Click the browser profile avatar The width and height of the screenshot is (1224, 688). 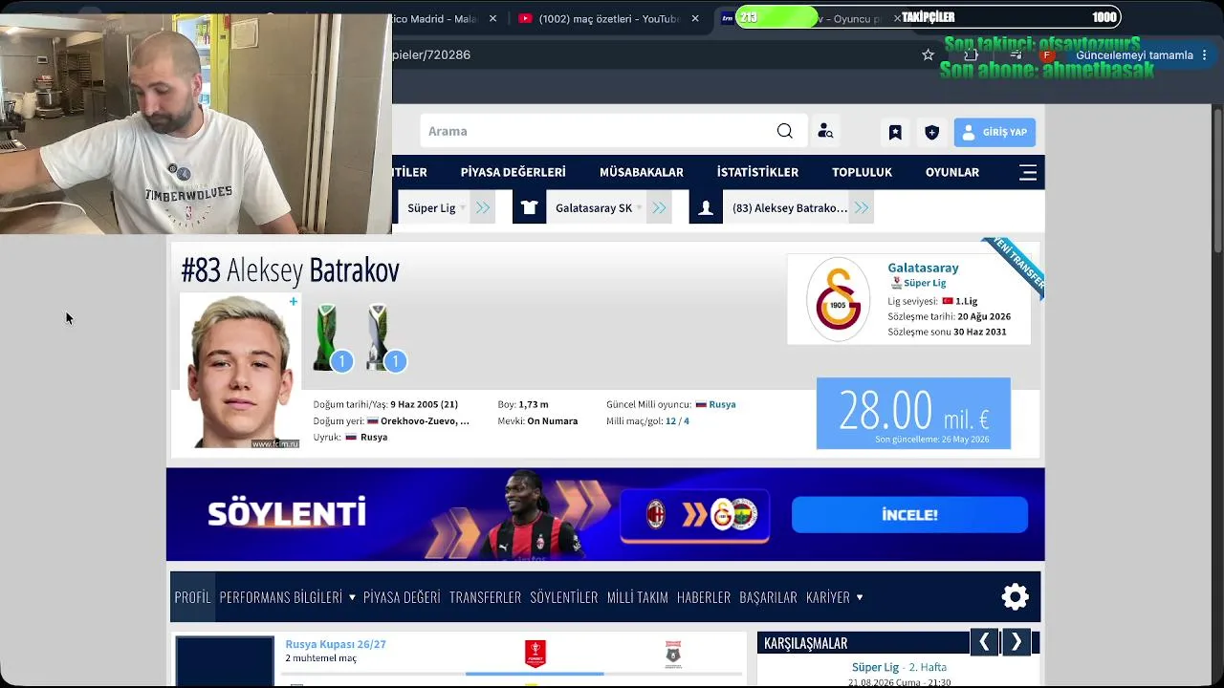tap(1048, 55)
